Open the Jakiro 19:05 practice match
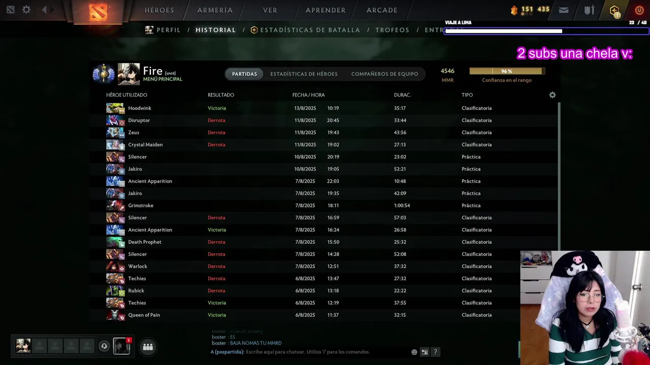Viewport: 650px width, 365px height. tap(324, 169)
